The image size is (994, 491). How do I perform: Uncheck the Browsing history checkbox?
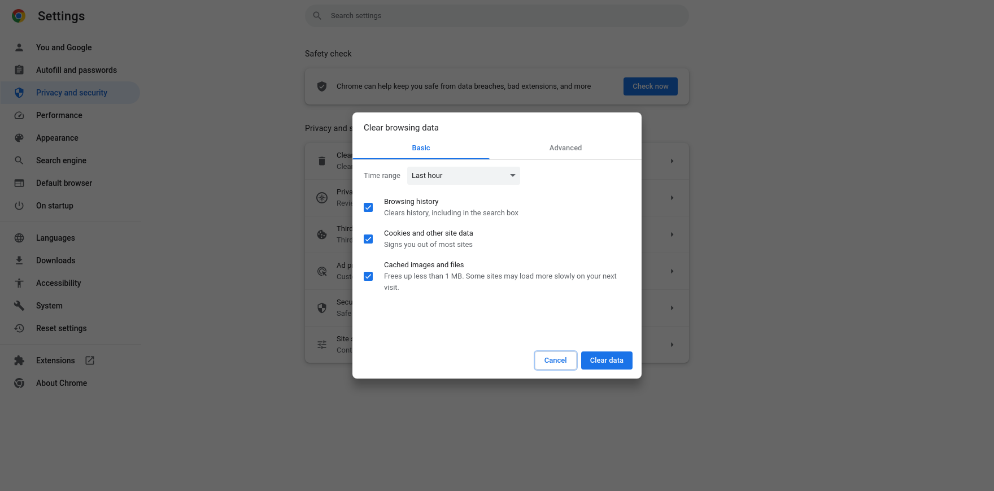tap(368, 207)
